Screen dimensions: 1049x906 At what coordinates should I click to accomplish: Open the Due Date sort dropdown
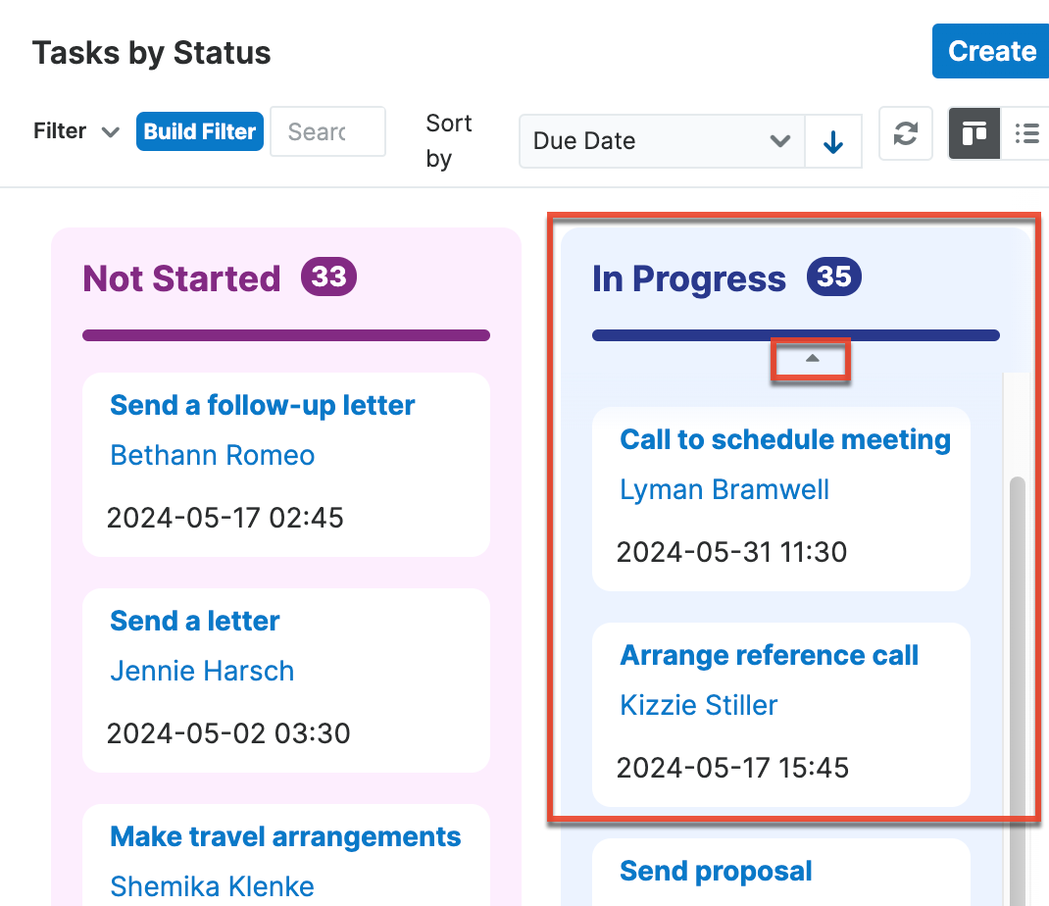(662, 141)
